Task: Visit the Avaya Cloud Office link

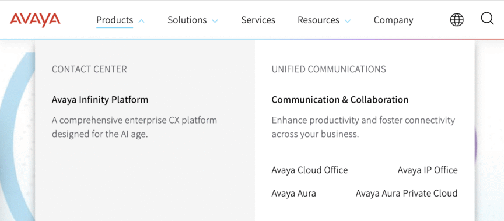Action: pos(310,170)
